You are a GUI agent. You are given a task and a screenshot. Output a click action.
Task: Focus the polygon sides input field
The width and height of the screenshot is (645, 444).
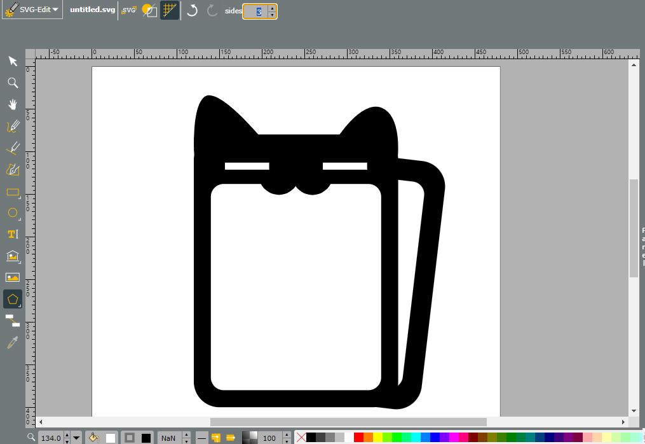click(x=256, y=11)
